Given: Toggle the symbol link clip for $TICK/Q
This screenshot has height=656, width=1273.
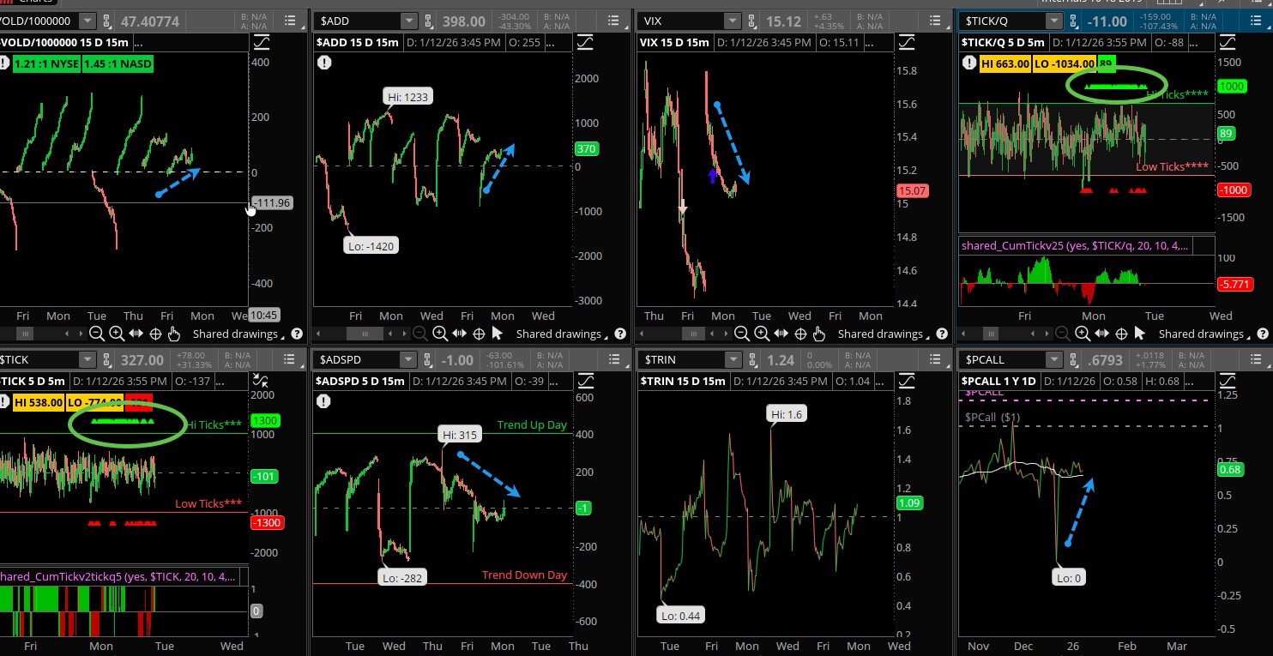Looking at the screenshot, I should [1072, 21].
